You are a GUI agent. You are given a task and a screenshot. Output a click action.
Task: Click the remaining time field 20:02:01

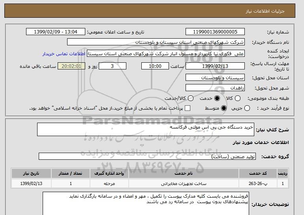[x=71, y=66]
